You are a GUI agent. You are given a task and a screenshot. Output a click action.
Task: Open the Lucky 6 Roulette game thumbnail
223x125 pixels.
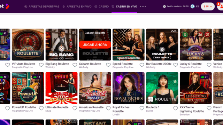point(196,45)
